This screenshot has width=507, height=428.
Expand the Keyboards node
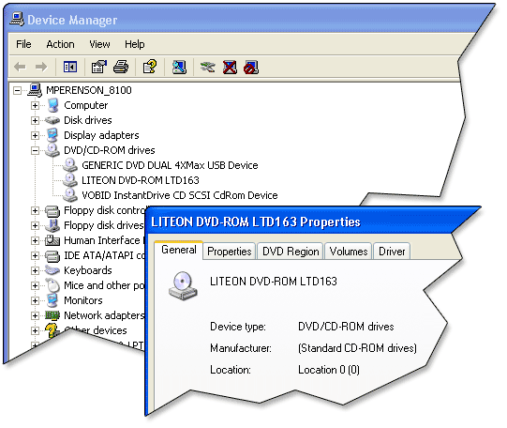pyautogui.click(x=35, y=270)
